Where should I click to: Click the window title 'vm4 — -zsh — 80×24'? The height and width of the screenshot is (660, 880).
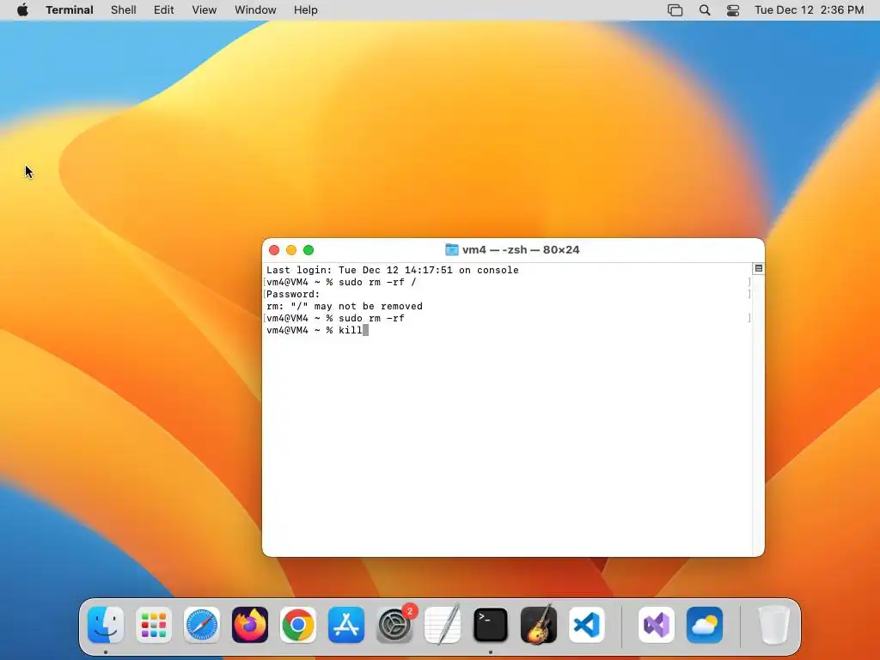tap(521, 250)
